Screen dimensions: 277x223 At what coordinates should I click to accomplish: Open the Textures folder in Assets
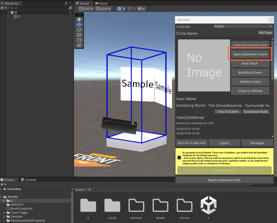coord(184,209)
